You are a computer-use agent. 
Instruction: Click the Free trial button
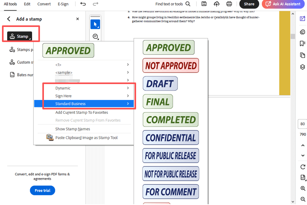(x=42, y=190)
